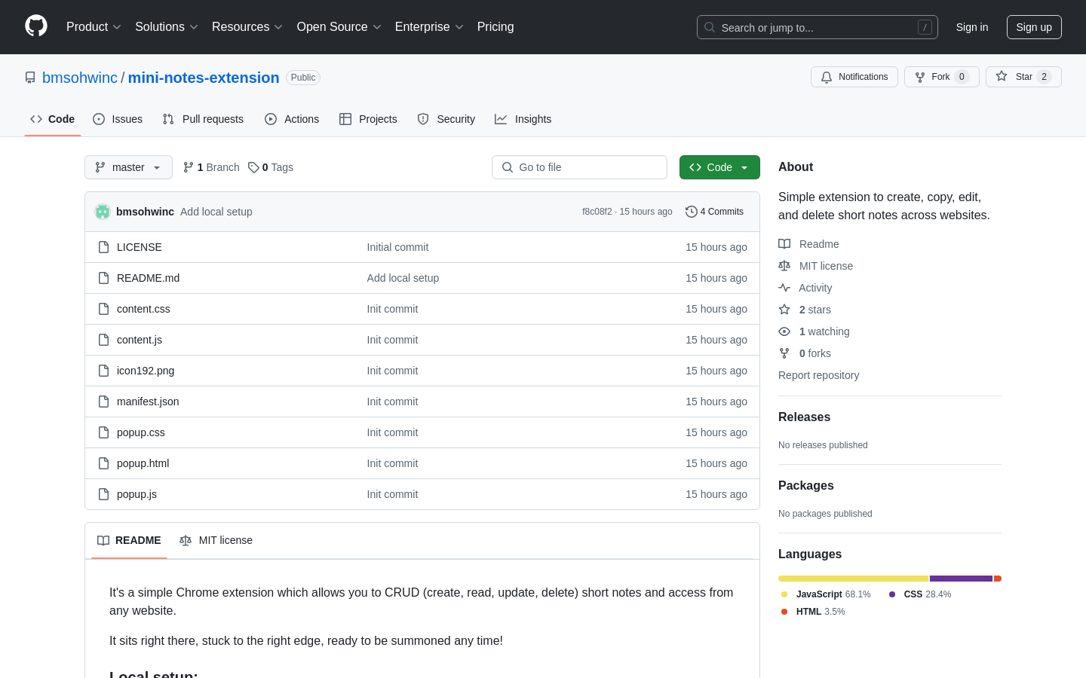This screenshot has height=678, width=1086.
Task: Switch to the Projects tab
Action: 368,119
